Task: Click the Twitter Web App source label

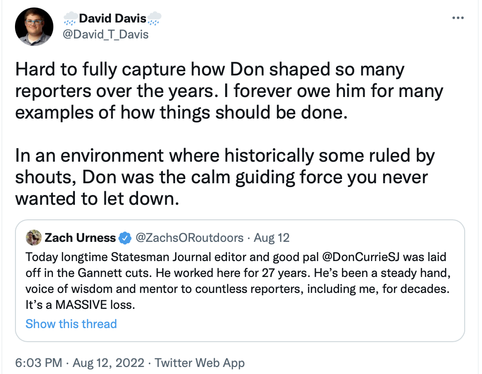Action: [x=200, y=363]
